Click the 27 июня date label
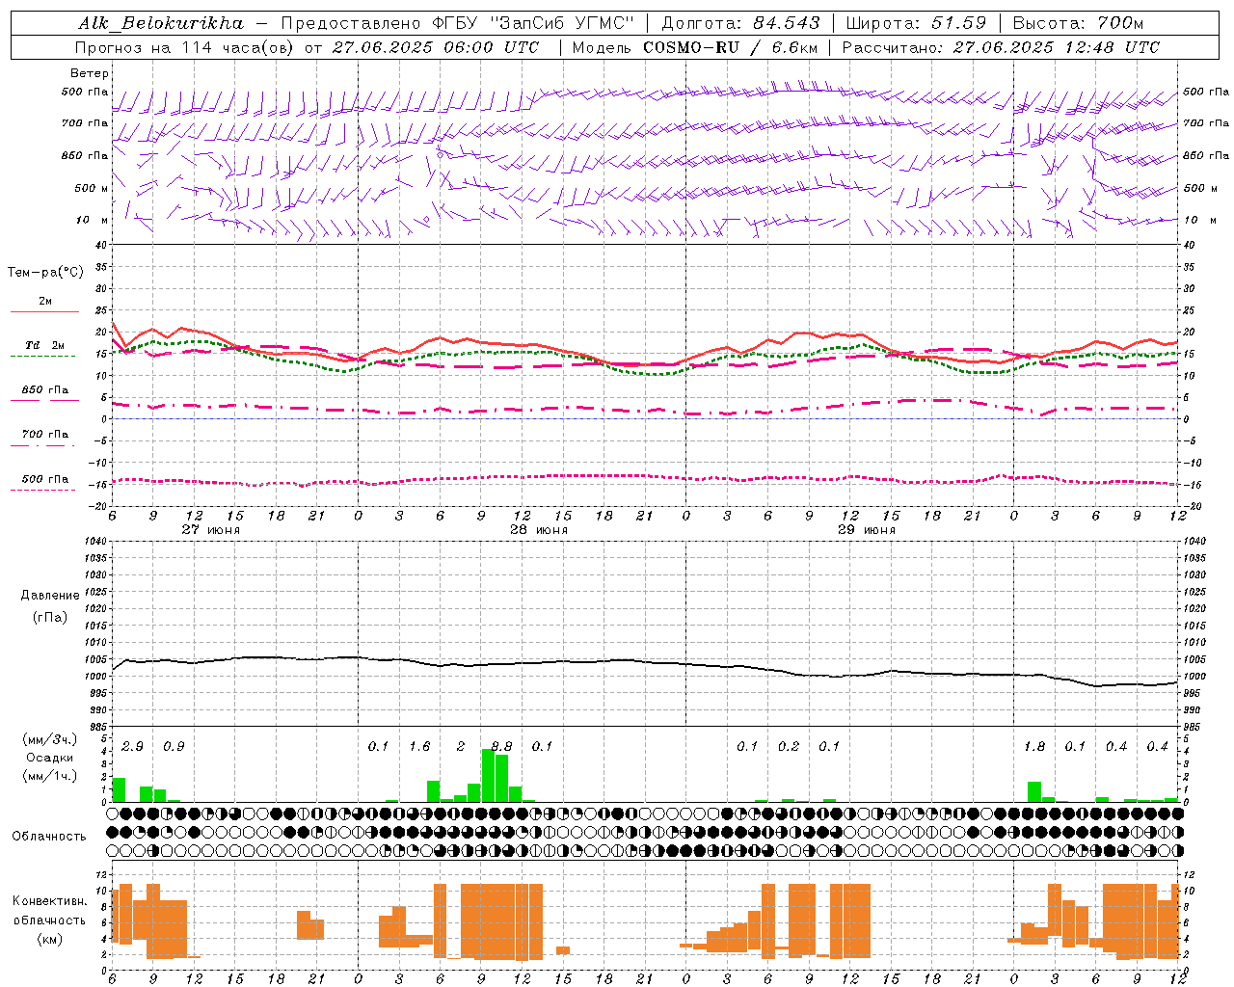Image resolution: width=1234 pixels, height=987 pixels. [210, 530]
